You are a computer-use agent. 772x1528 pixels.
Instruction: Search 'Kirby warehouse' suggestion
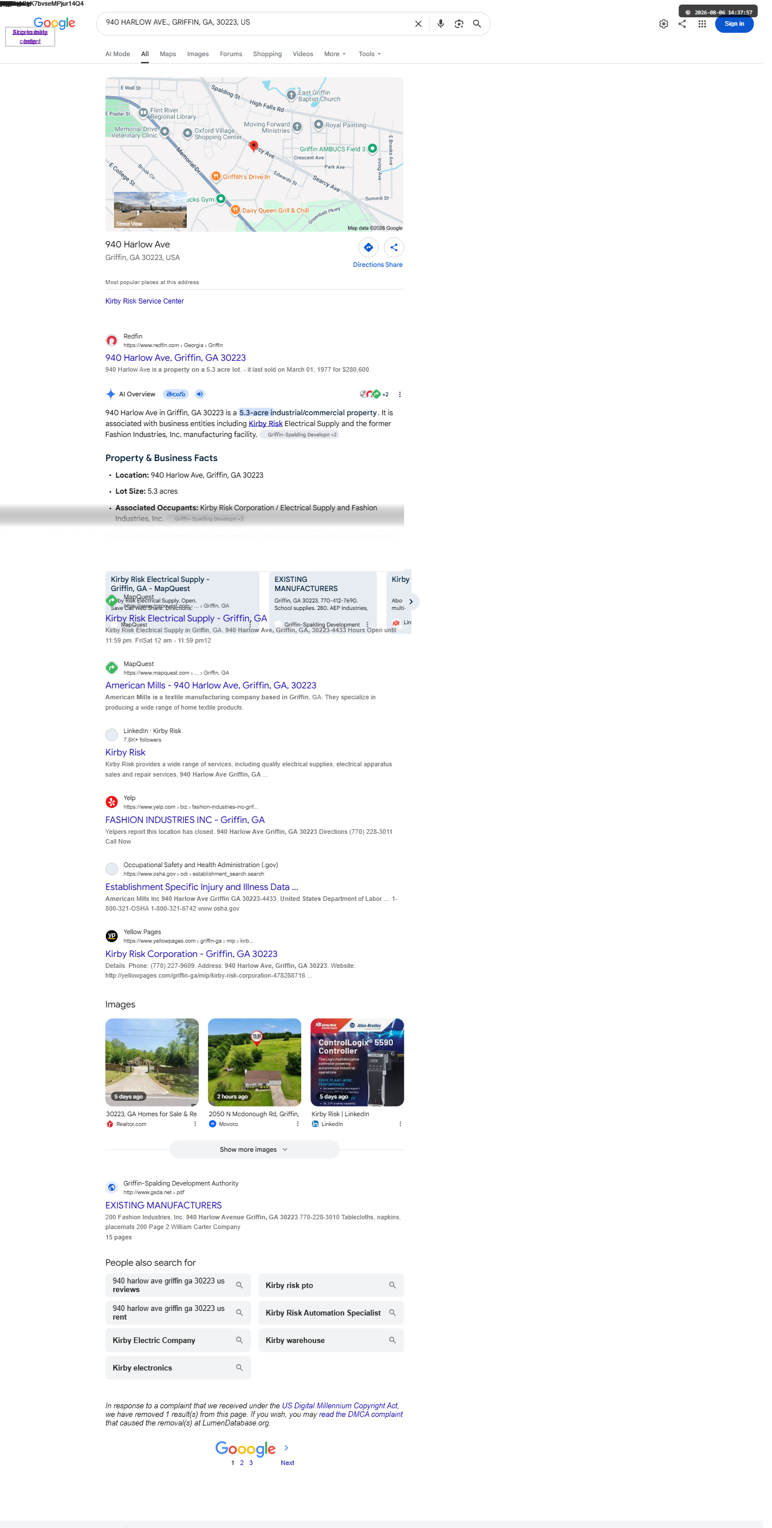331,1340
